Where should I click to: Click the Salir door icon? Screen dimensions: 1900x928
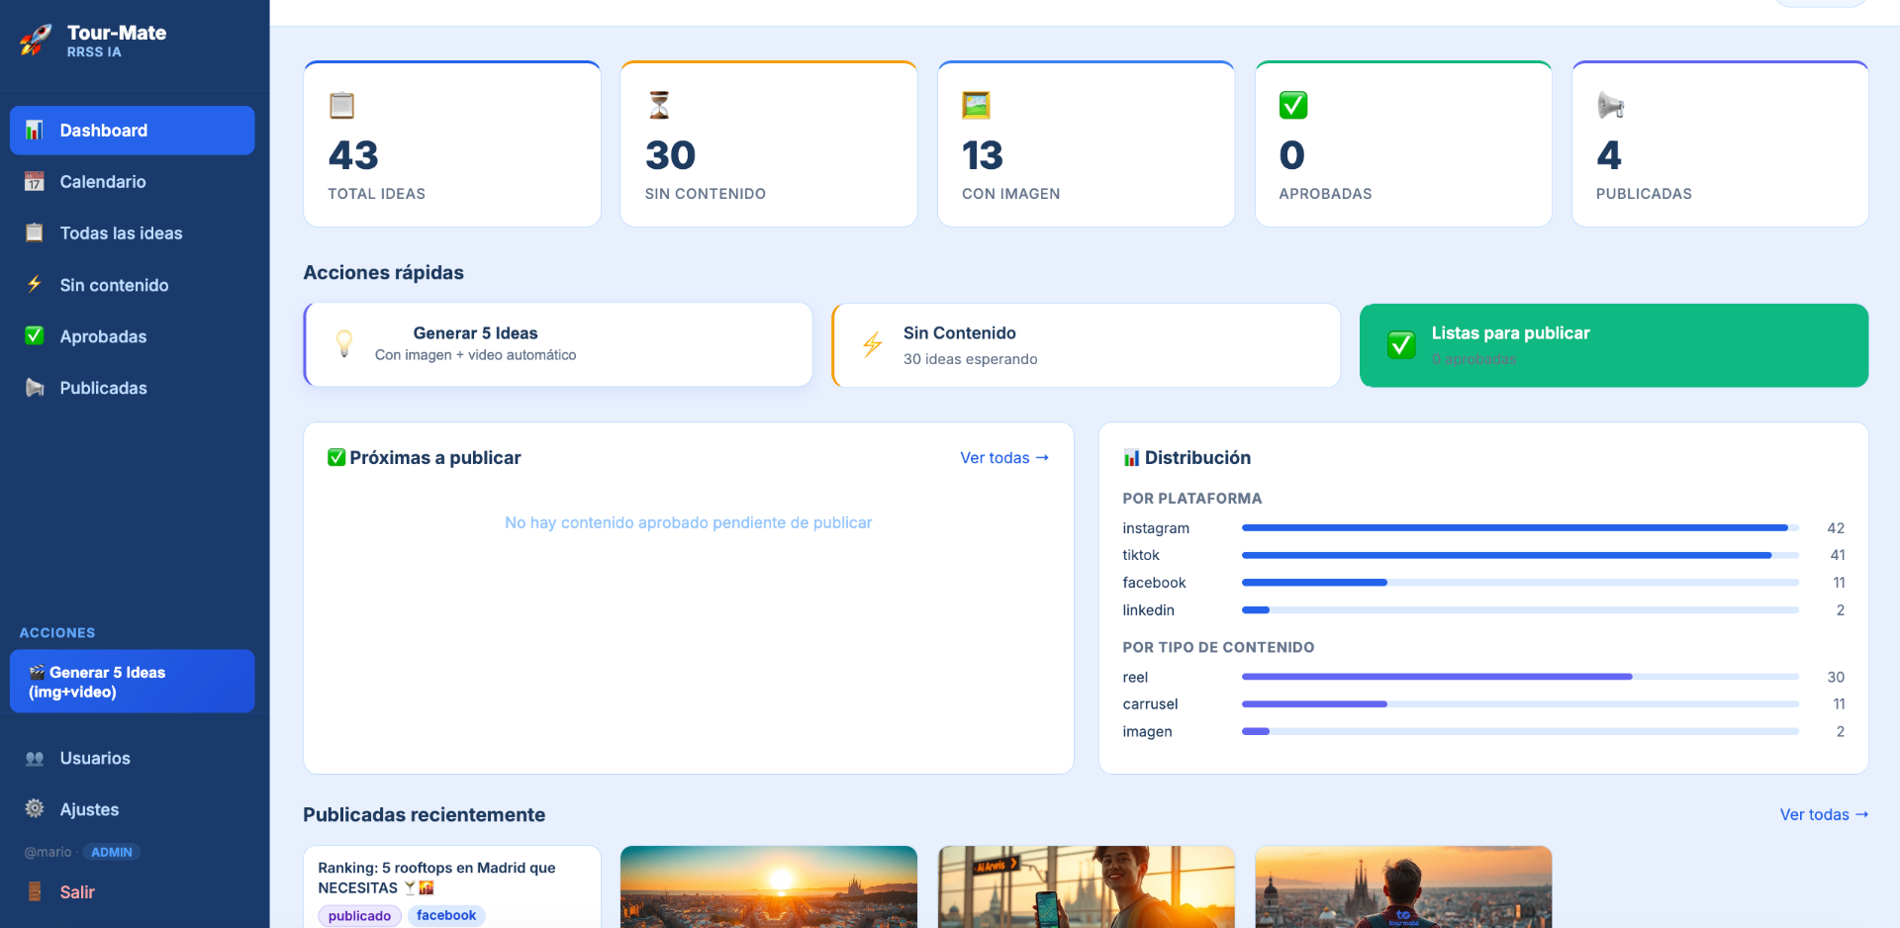[x=35, y=892]
